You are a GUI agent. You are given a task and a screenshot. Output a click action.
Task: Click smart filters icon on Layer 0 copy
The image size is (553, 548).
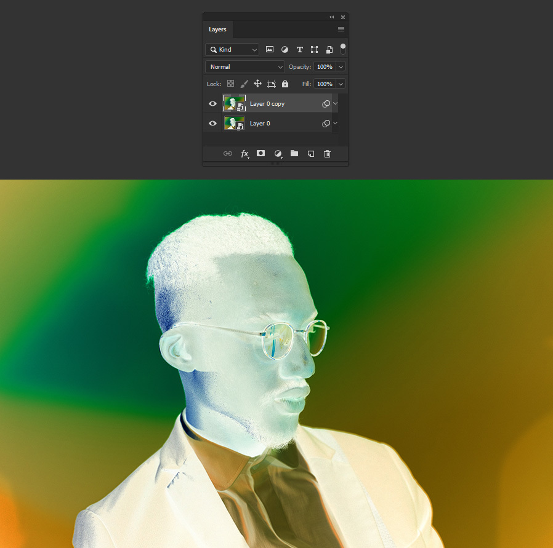point(326,103)
